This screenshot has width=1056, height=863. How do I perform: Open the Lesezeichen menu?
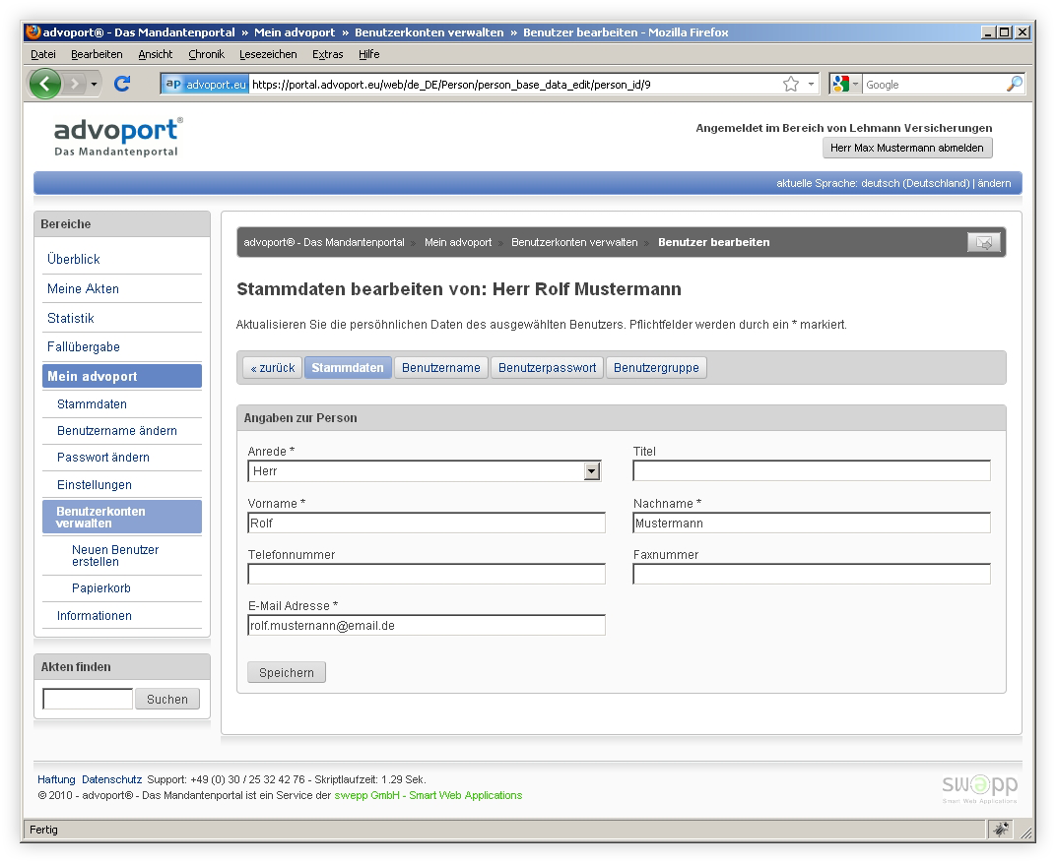[x=267, y=54]
